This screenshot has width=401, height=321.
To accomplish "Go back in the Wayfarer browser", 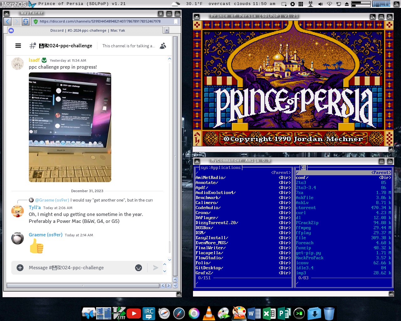I will click(x=8, y=22).
